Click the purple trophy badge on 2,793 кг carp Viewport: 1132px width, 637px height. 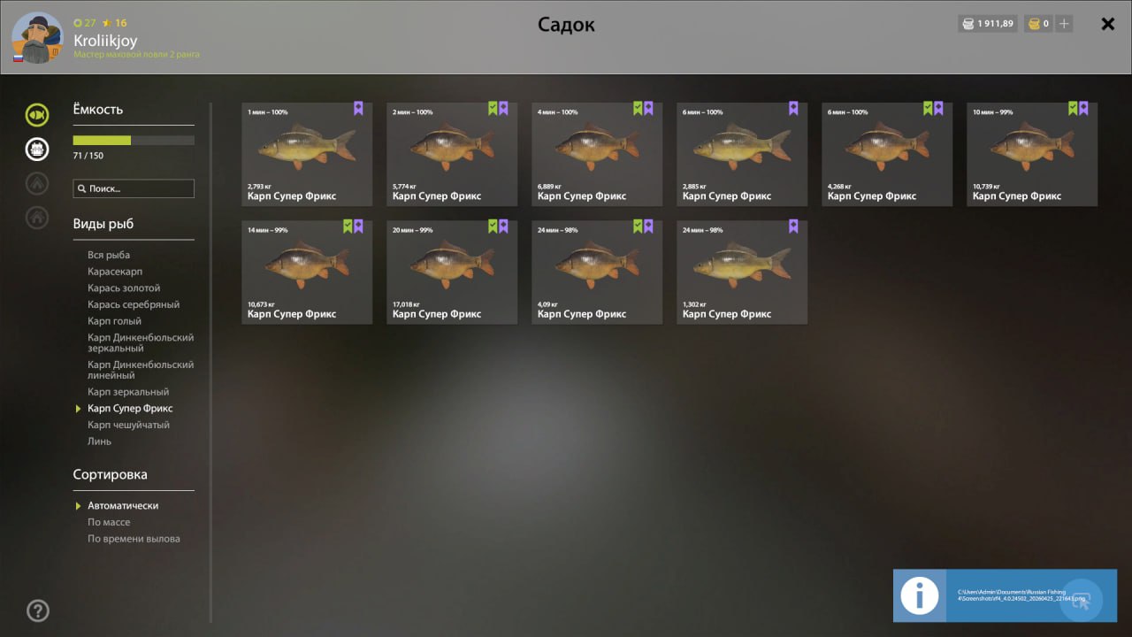358,108
